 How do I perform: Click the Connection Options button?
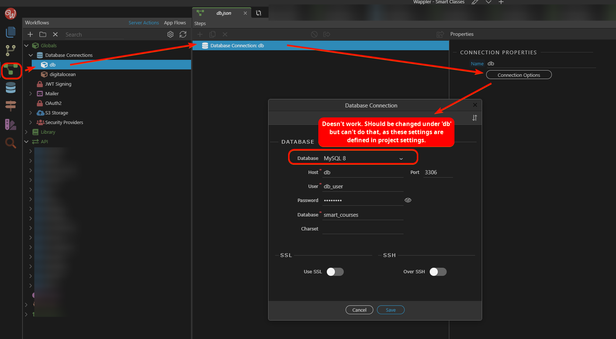coord(519,75)
